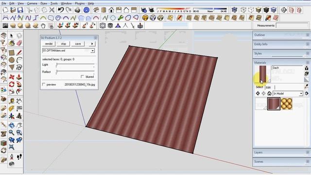
Task: Go to In Model home icon
Action: [269, 93]
